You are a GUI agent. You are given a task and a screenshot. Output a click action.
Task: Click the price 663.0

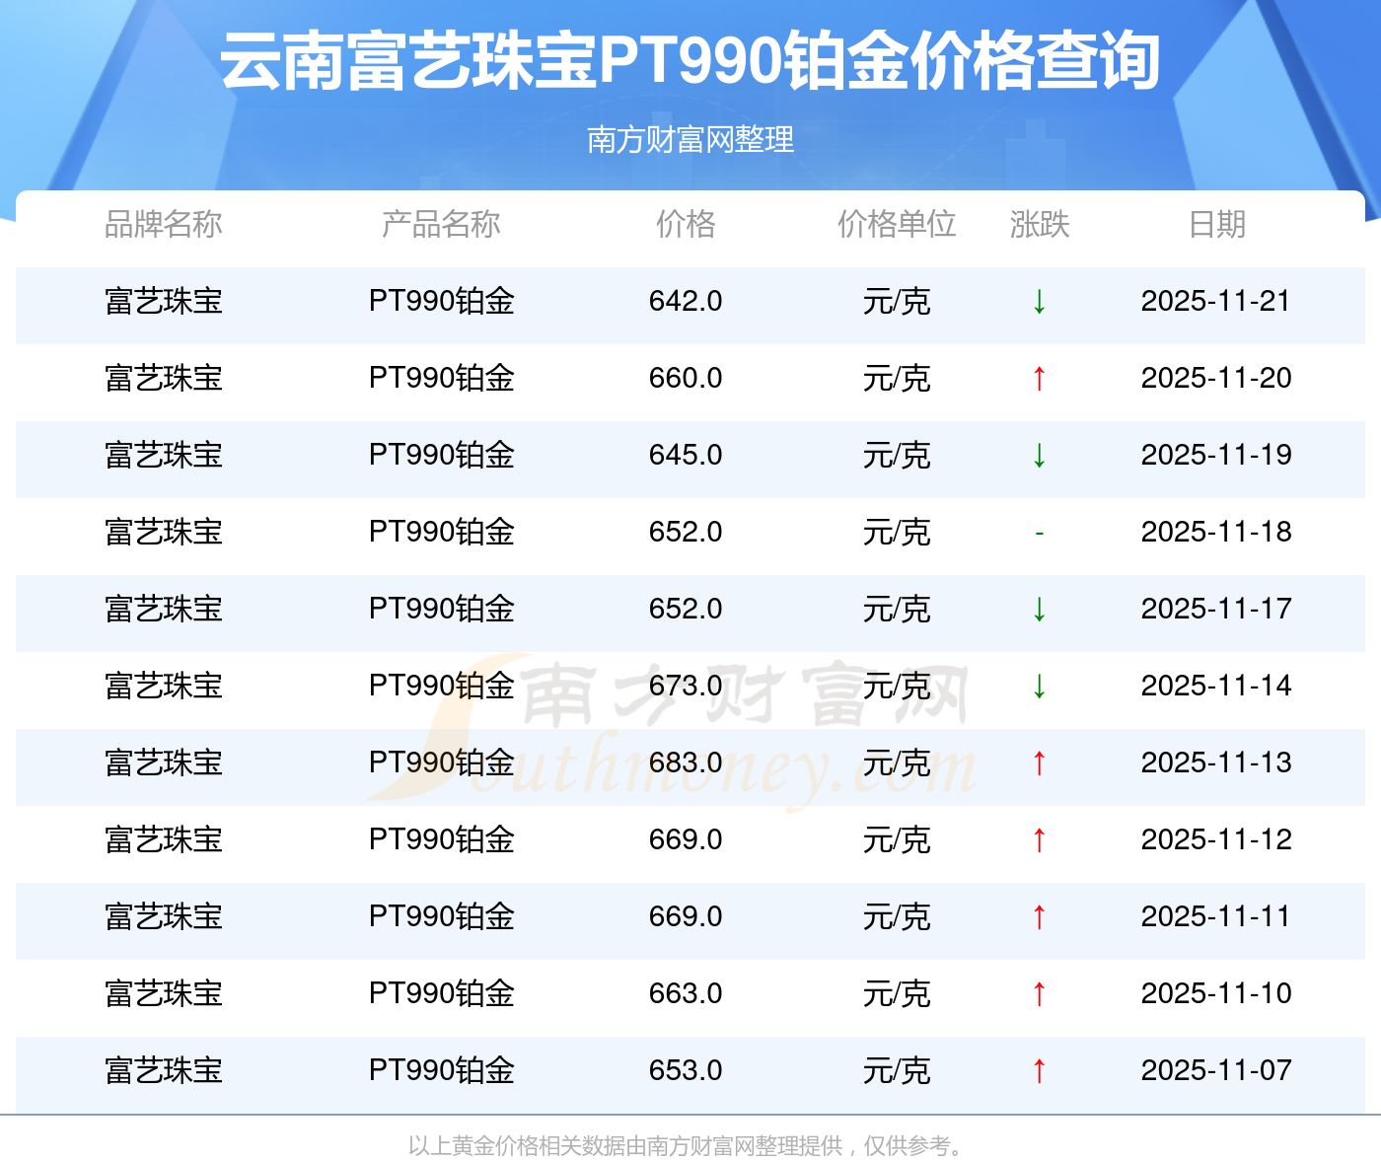[x=686, y=993]
